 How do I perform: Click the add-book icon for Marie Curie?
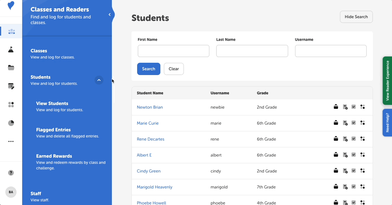click(345, 123)
